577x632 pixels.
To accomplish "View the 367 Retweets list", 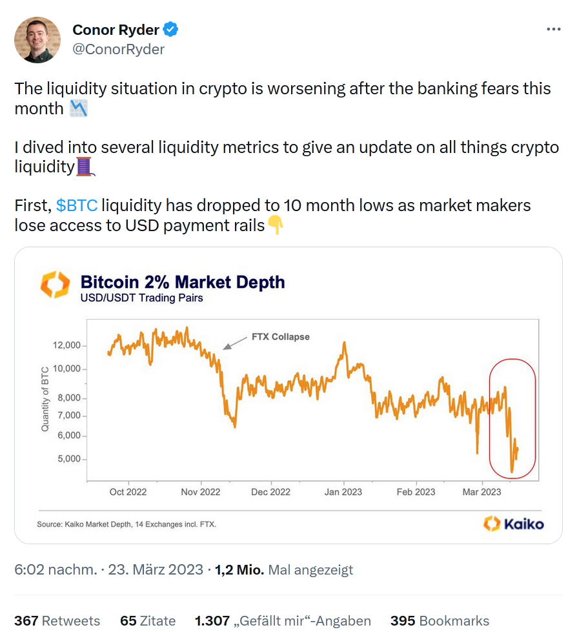I will pos(57,620).
